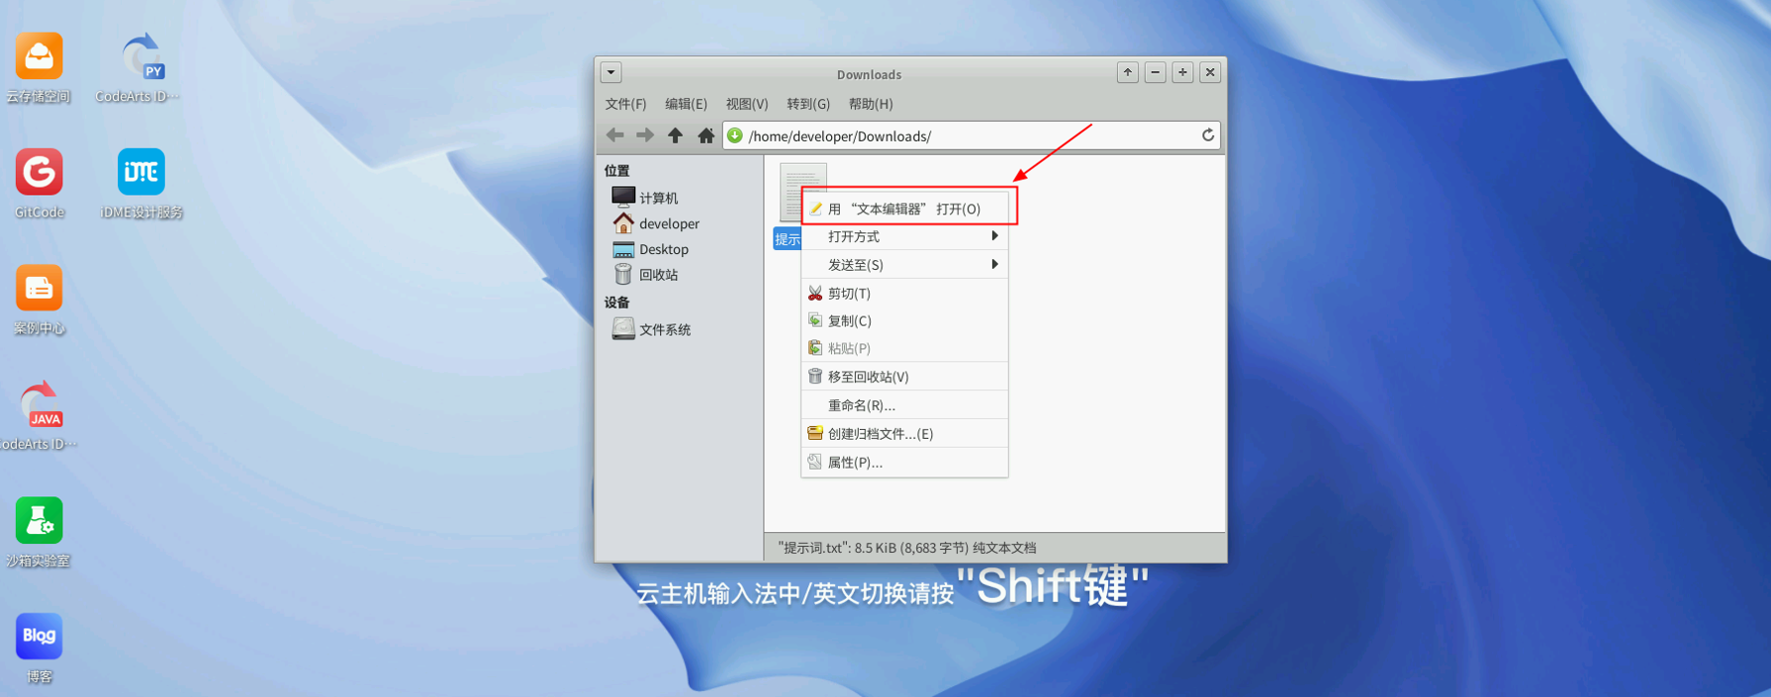Go forward with the right arrow
The image size is (1771, 697).
[x=645, y=135]
